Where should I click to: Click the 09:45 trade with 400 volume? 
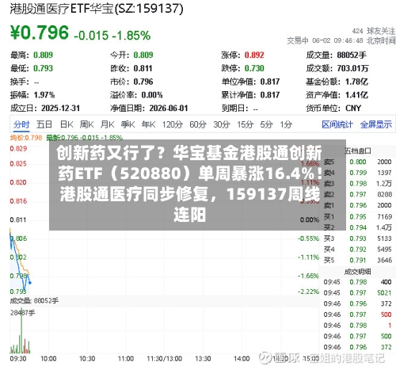tap(358, 282)
